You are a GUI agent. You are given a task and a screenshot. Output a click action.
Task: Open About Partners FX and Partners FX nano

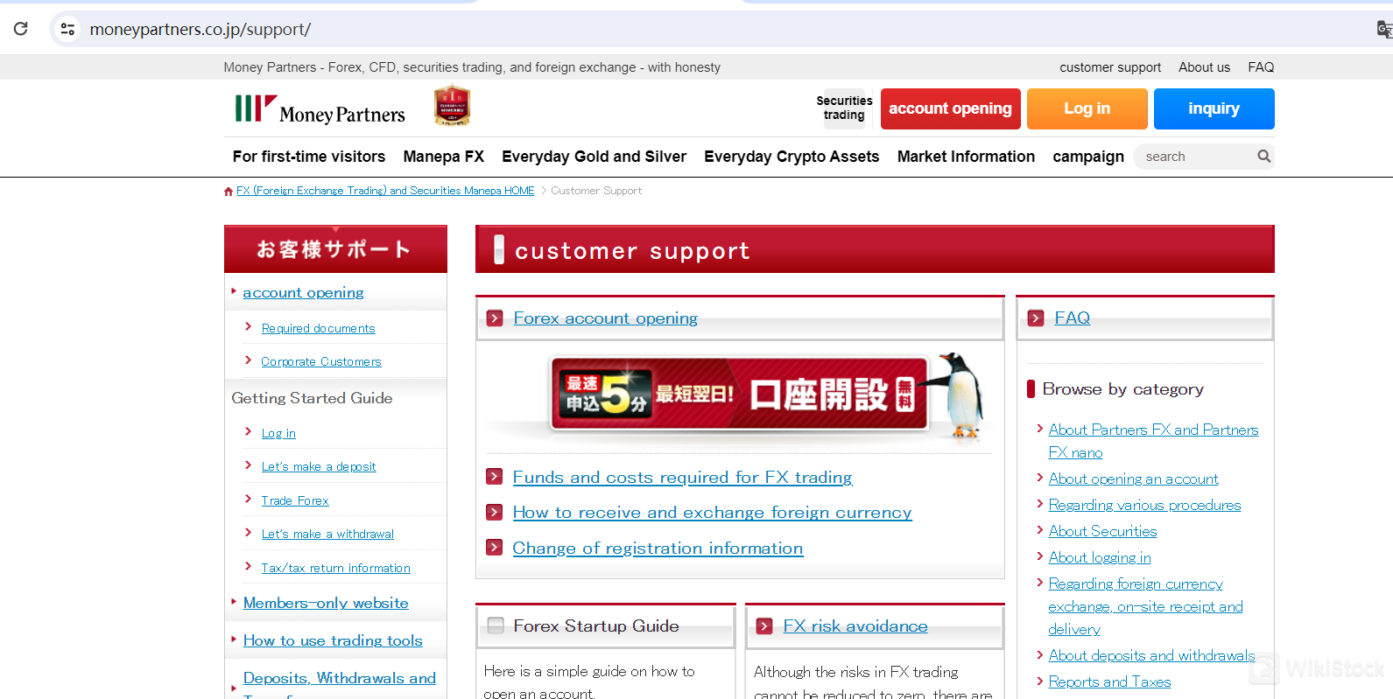(x=1153, y=441)
